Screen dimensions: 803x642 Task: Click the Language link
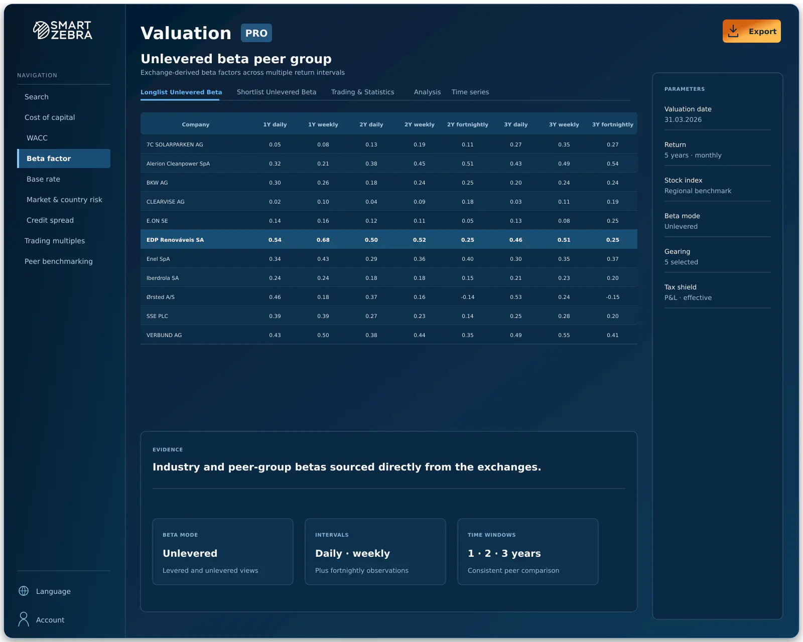(x=53, y=591)
